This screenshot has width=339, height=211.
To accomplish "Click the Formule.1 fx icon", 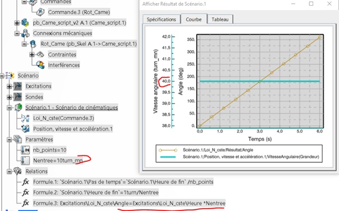I will 26,182.
